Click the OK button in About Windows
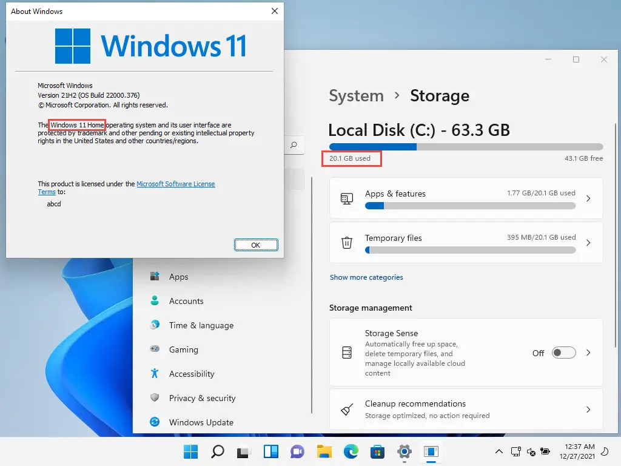The image size is (621, 466). [256, 245]
